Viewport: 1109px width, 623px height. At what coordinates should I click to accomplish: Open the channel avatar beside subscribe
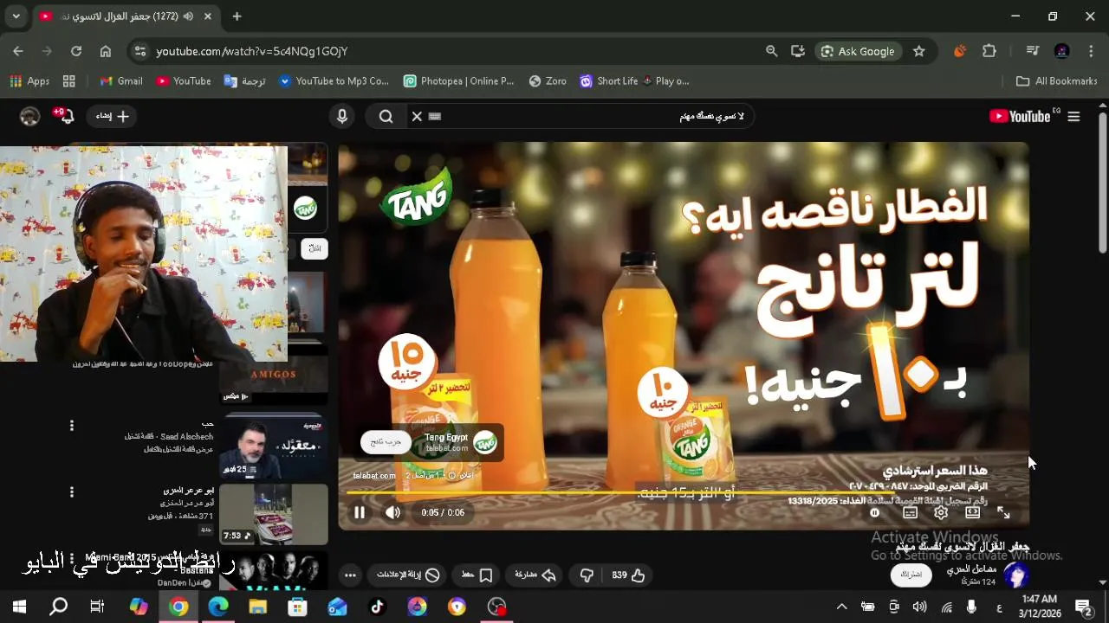(1015, 575)
